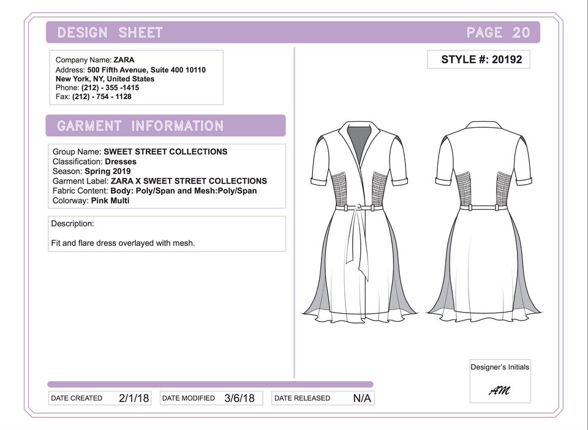This screenshot has height=430, width=588.
Task: Click the DATE RELEASED N/A field
Action: coord(323,398)
